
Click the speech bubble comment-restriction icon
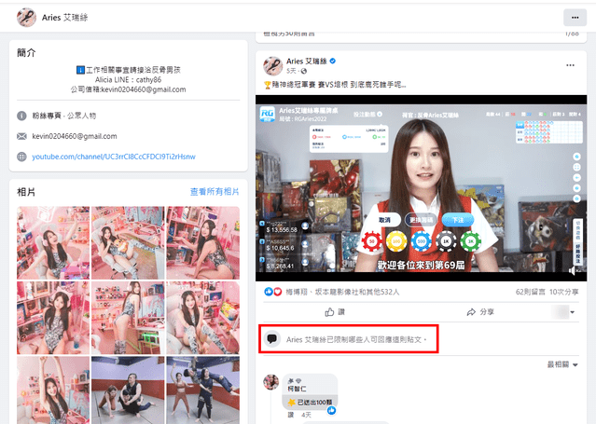[271, 338]
